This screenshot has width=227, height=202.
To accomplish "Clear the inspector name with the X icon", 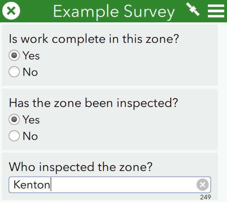I will click(202, 185).
